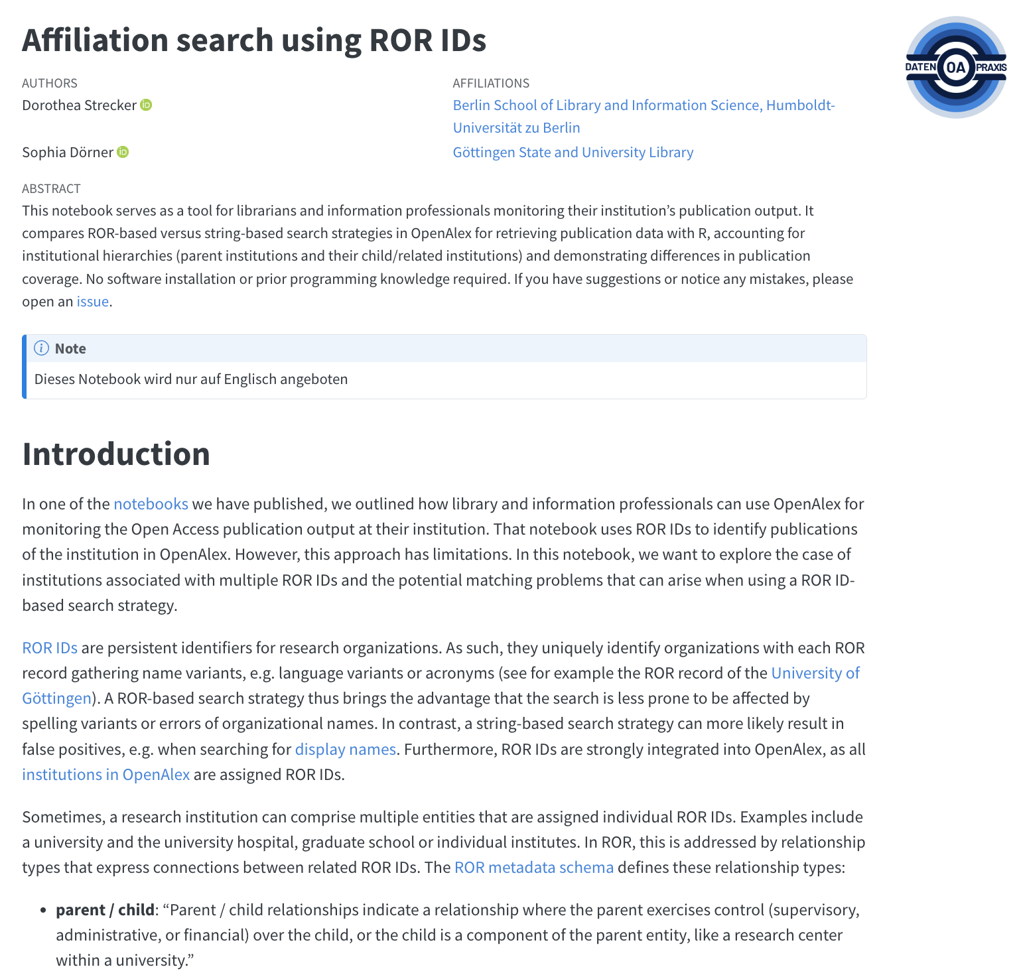This screenshot has height=975, width=1019.
Task: Click the 'Affiliation search using ROR IDs' title
Action: [x=254, y=40]
